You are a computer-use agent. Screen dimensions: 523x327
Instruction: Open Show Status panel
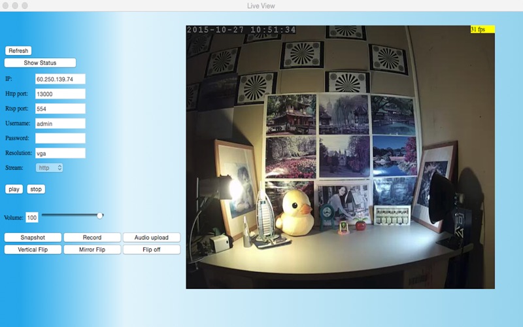coord(40,63)
